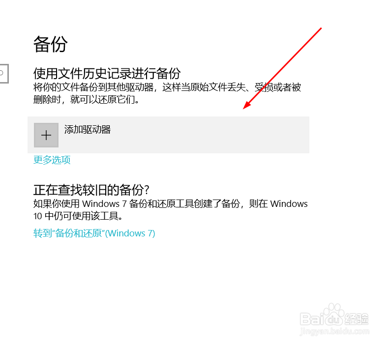
Task: Click the 正在查找较旧的备份? heading
Action: [x=91, y=190]
